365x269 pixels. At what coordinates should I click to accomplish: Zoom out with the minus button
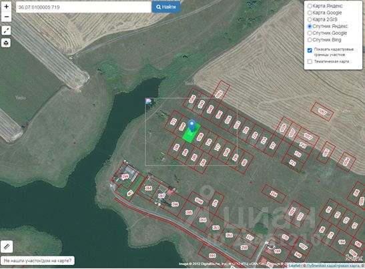[6, 17]
